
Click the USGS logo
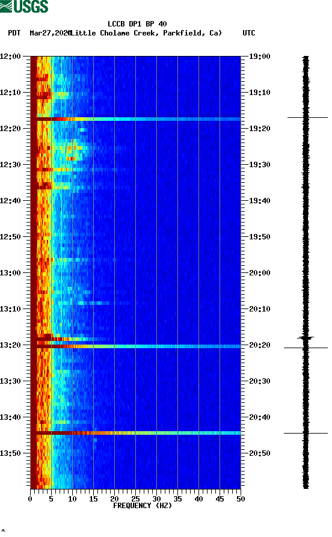click(24, 6)
